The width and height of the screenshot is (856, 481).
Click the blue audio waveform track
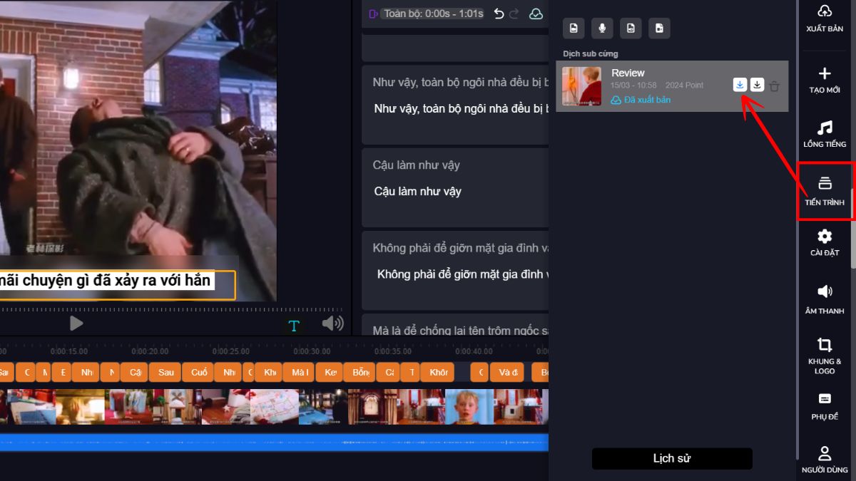click(274, 443)
